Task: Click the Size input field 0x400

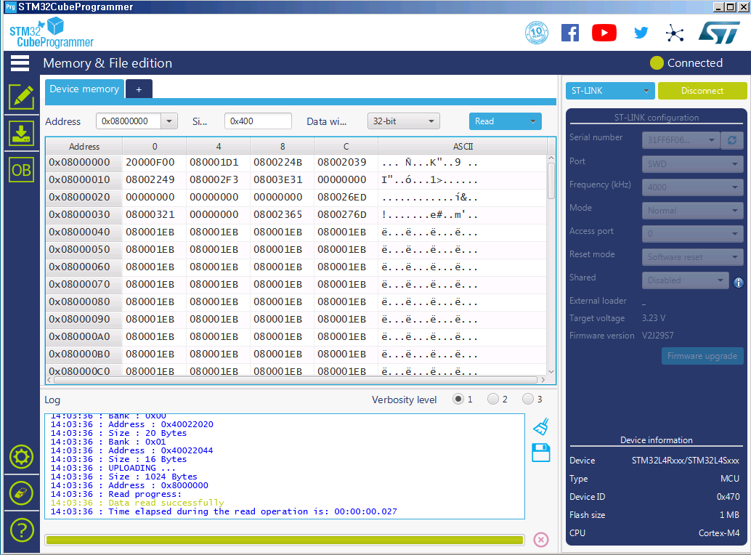Action: coord(258,121)
